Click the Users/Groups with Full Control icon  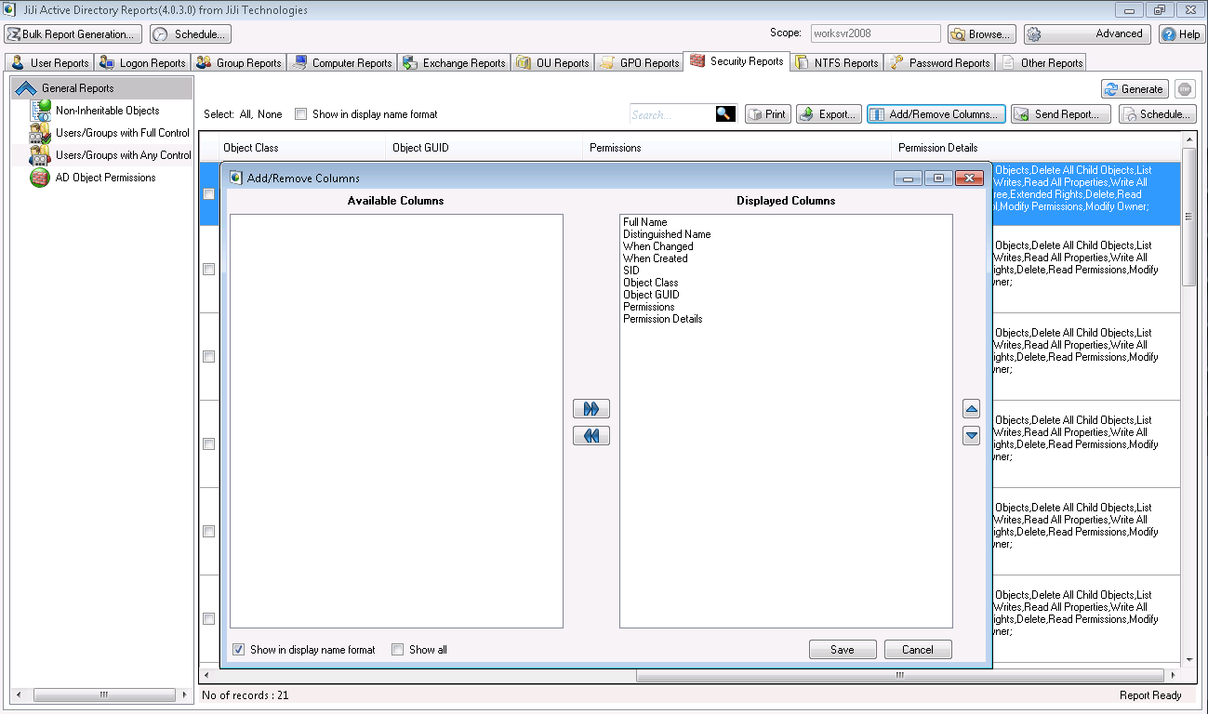(41, 133)
